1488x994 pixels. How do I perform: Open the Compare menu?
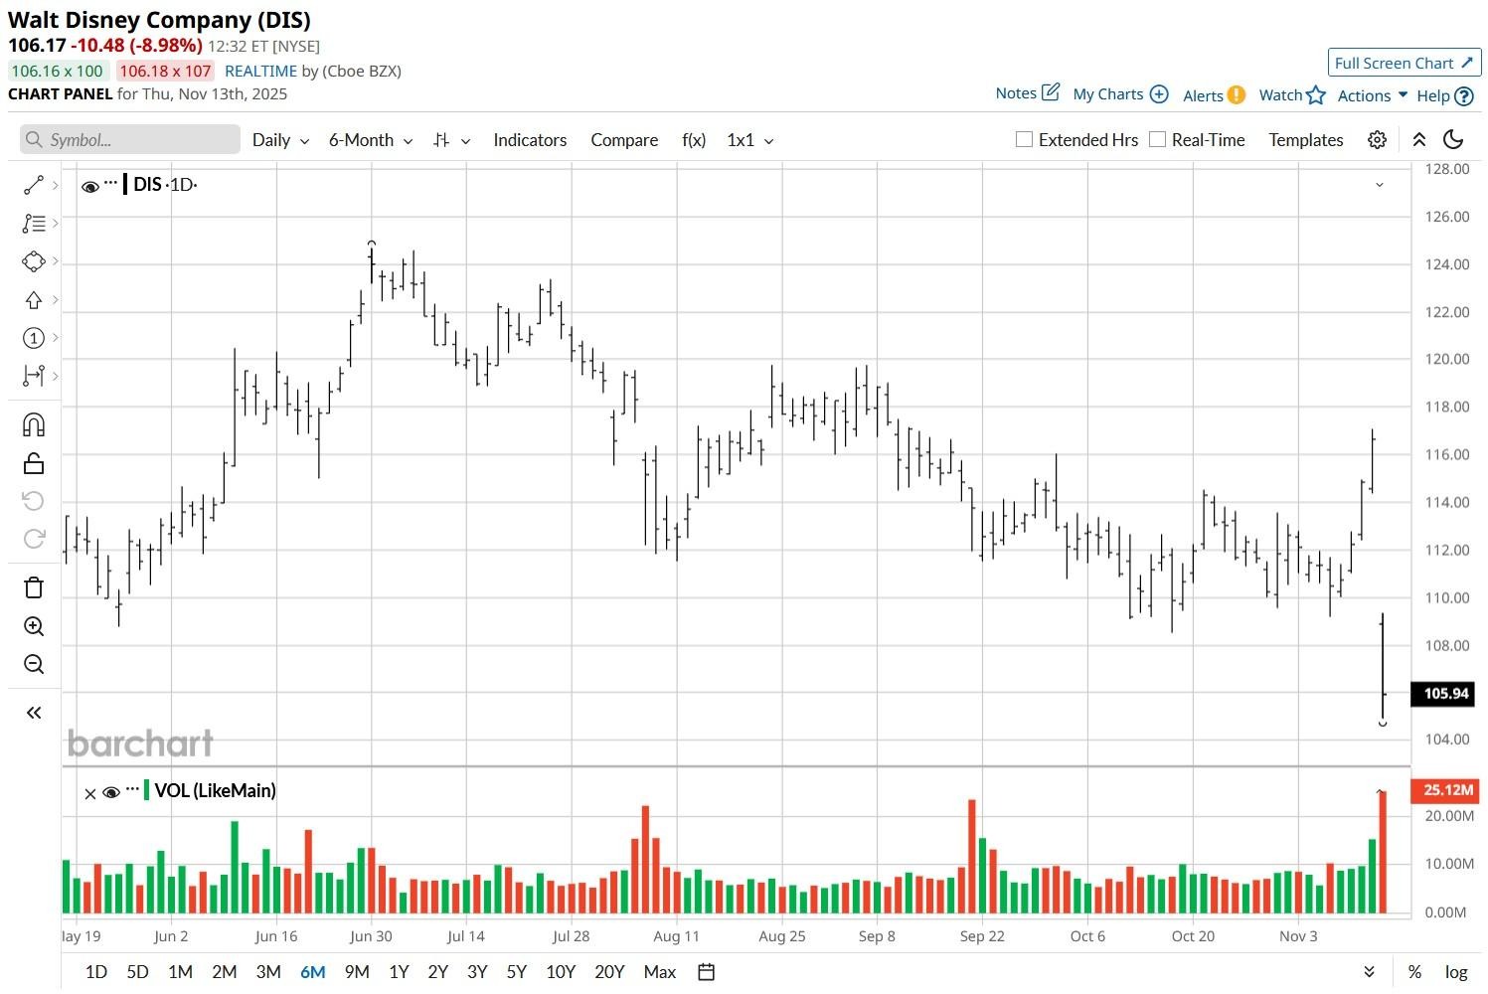coord(624,140)
